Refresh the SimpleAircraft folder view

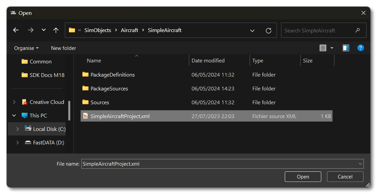(269, 30)
